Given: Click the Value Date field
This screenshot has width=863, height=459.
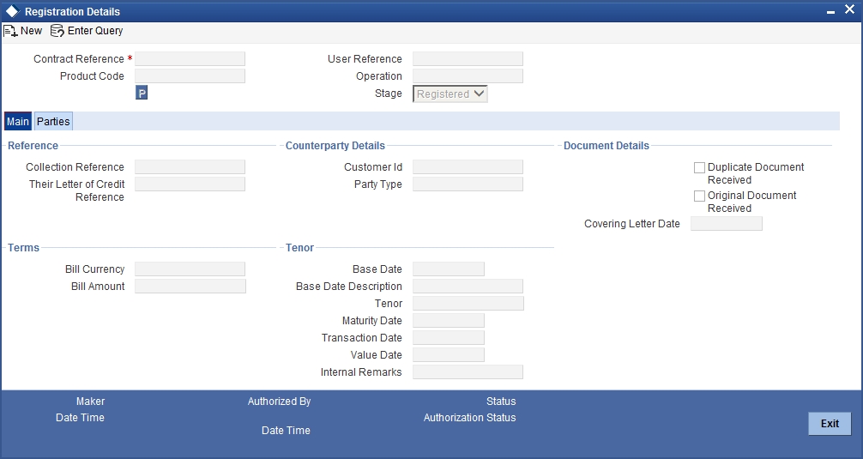Looking at the screenshot, I should point(449,354).
